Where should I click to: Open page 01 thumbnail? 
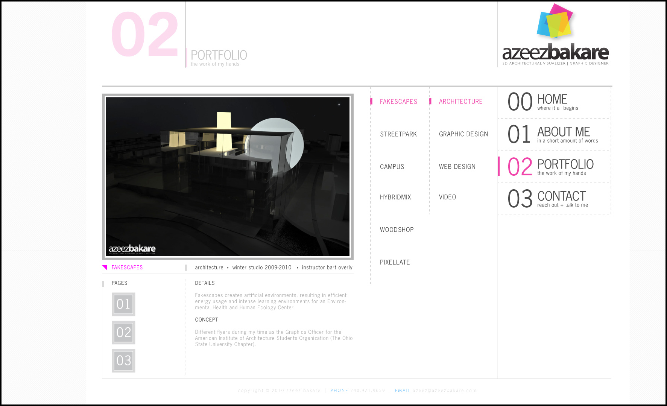(123, 304)
